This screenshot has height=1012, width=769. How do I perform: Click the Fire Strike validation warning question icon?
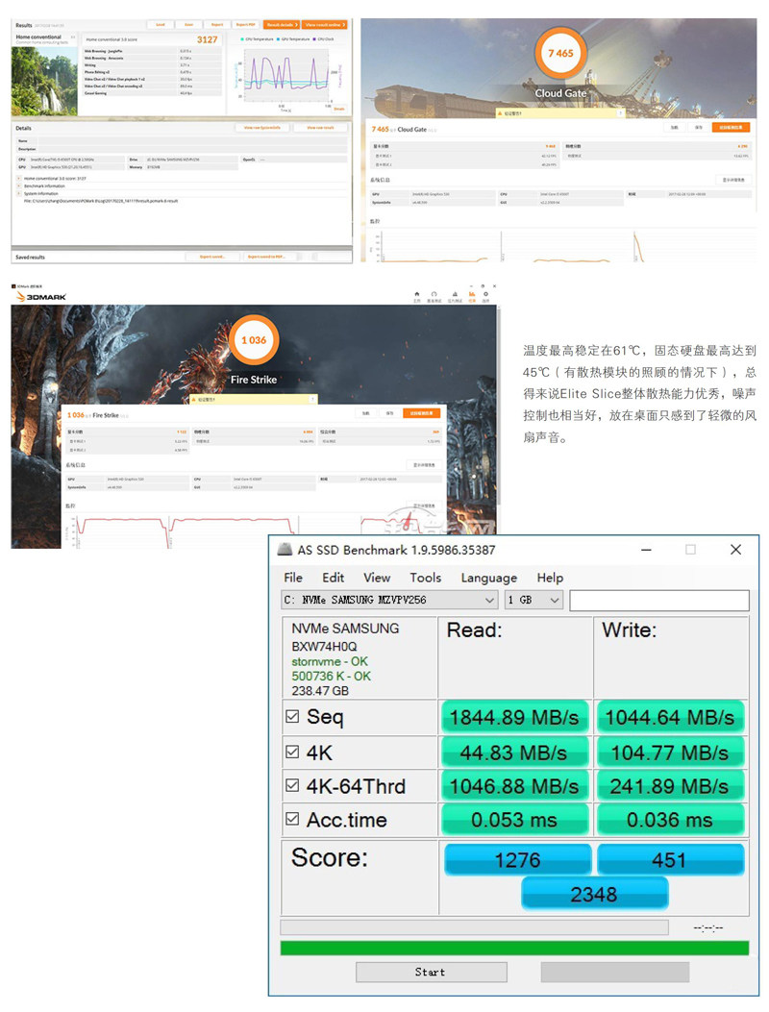[x=313, y=399]
